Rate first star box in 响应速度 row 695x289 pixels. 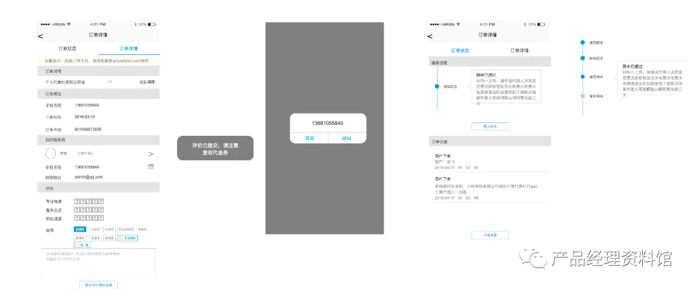(77, 218)
